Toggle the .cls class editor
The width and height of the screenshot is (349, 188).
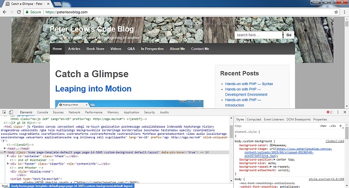(333, 126)
